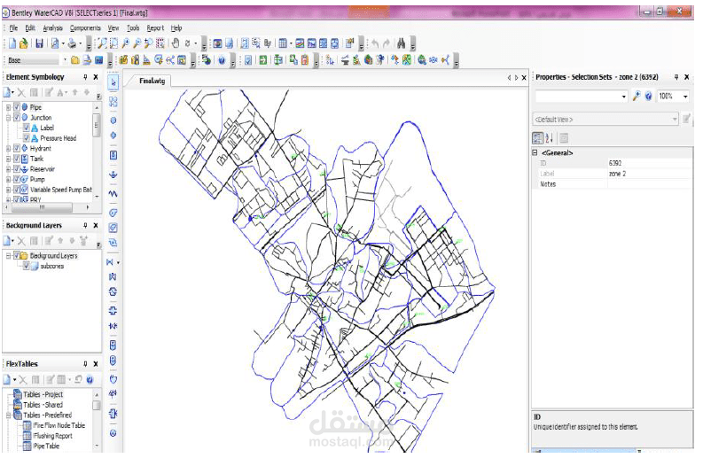Select the Reservoir tool in layout toolbar
The height and width of the screenshot is (458, 703).
(x=113, y=175)
